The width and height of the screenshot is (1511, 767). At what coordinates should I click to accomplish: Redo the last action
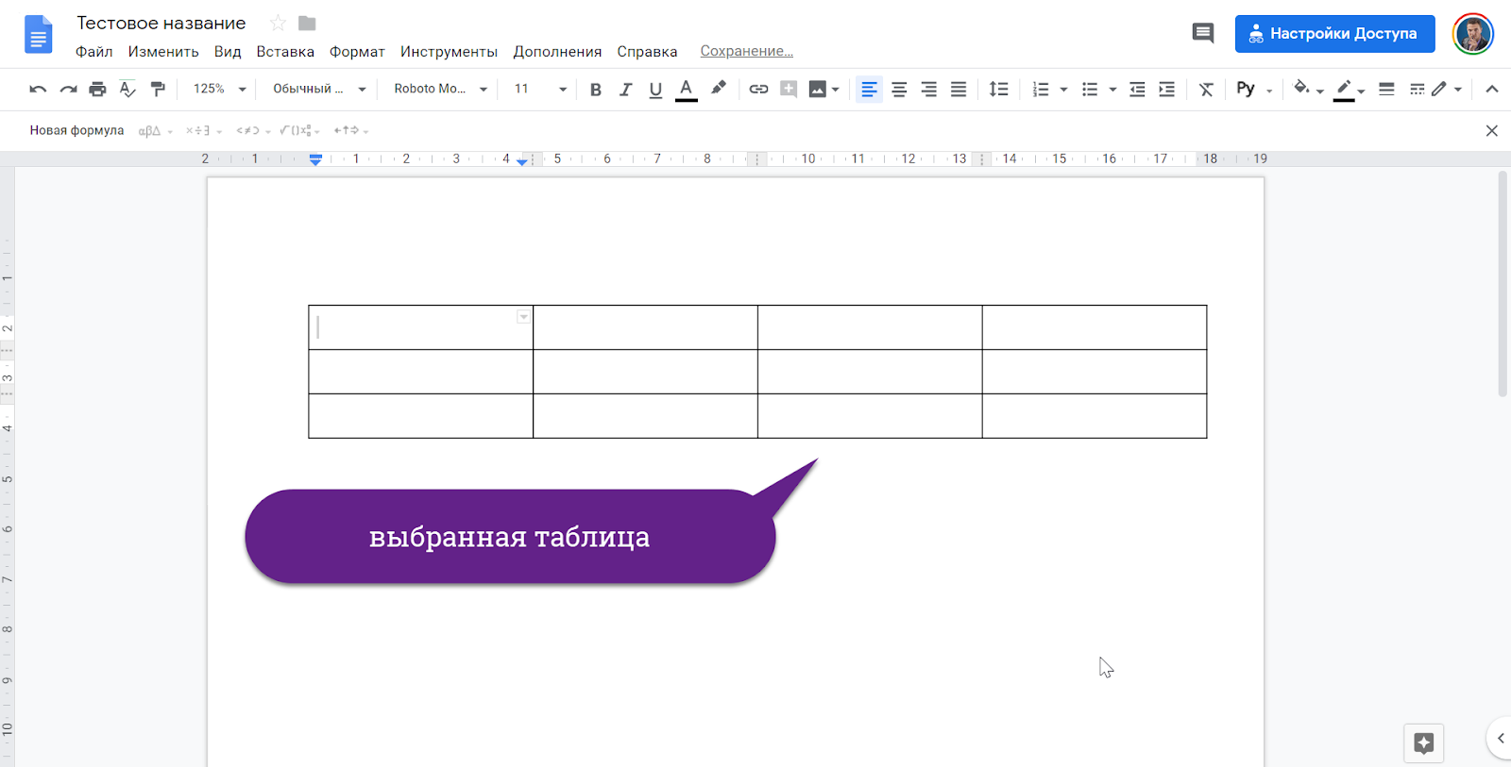coord(68,89)
